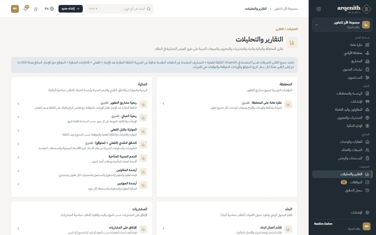Click مجموعة الأرز للتطوير breadcrumb
The width and height of the screenshot is (376, 235).
click(x=286, y=9)
